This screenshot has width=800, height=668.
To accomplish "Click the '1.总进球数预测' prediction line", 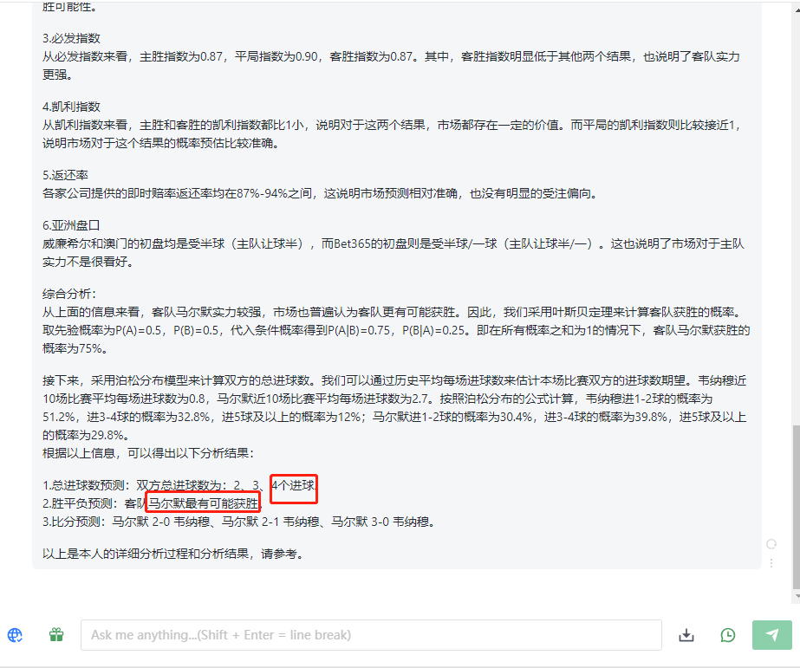I will pyautogui.click(x=179, y=485).
